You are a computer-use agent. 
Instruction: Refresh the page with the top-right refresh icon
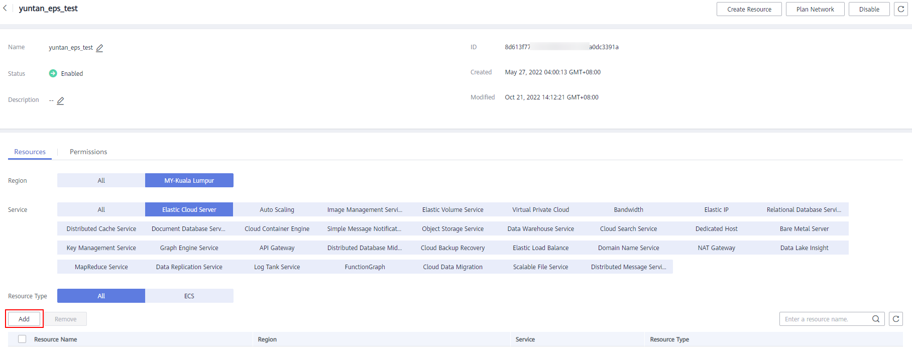901,9
